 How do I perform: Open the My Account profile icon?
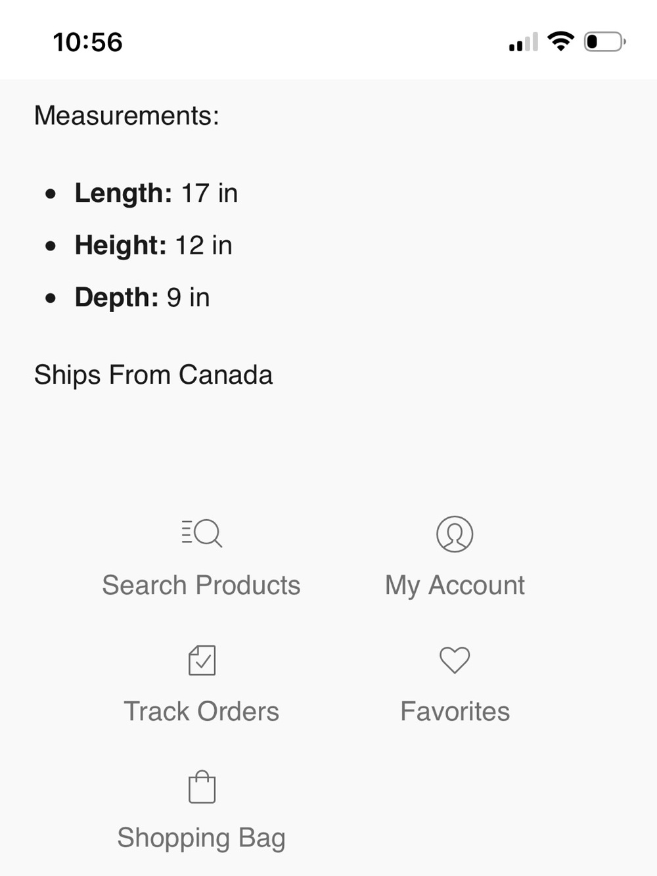coord(455,534)
